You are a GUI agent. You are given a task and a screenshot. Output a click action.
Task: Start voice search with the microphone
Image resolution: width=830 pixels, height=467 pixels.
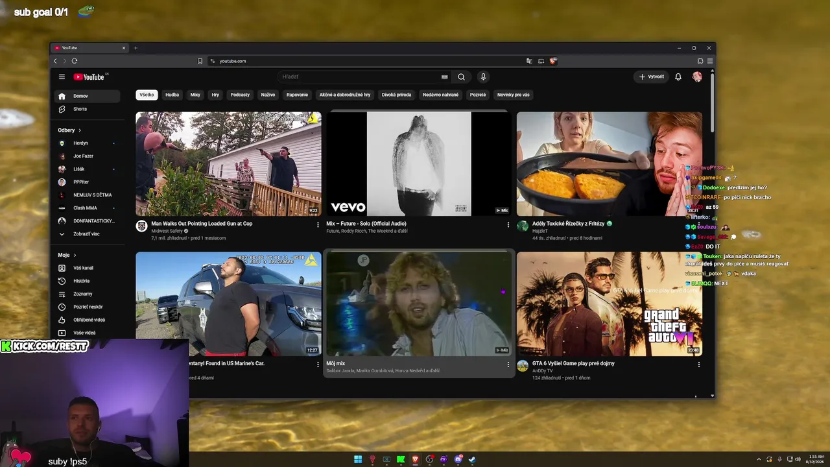483,77
